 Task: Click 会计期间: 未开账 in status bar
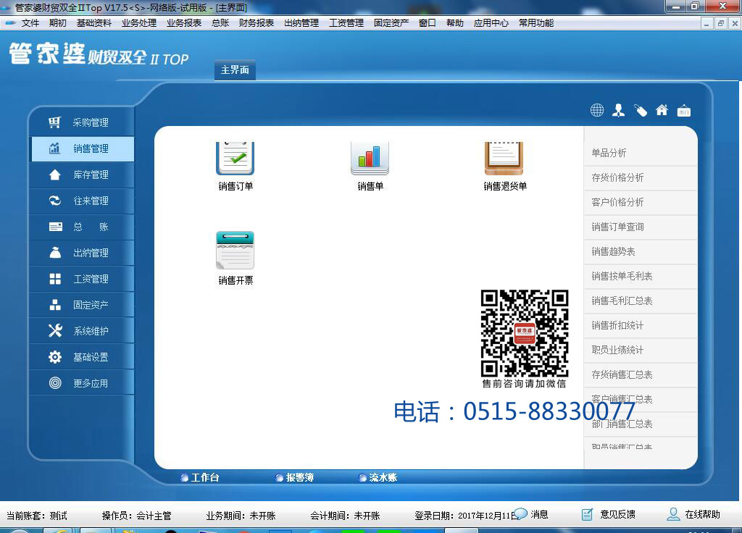tap(345, 516)
